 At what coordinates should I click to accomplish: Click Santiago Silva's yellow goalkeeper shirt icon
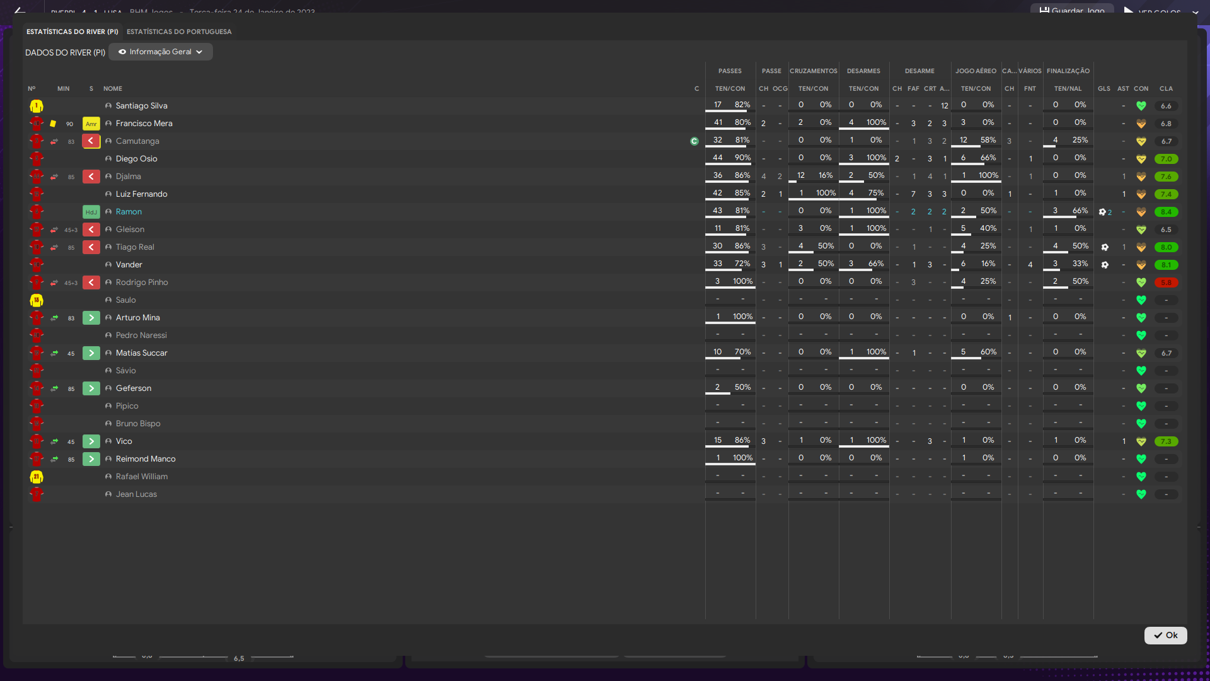(x=37, y=106)
